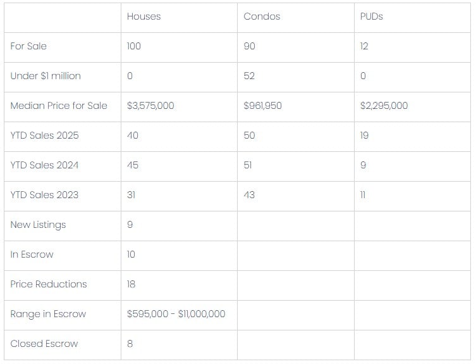Image resolution: width=476 pixels, height=364 pixels.
Task: Click the Houses column header
Action: click(143, 16)
